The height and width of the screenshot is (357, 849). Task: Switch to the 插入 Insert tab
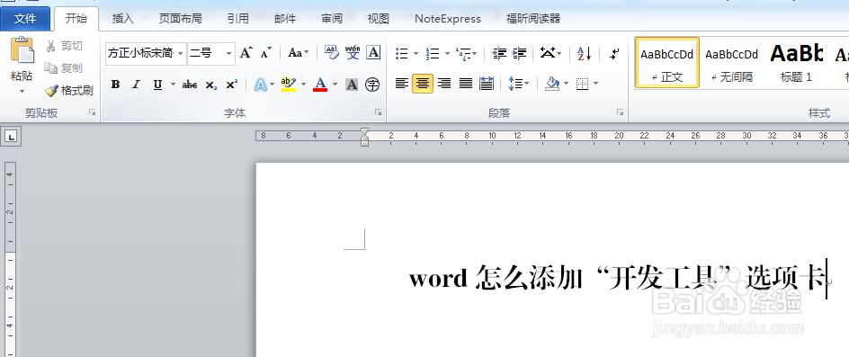(x=123, y=19)
